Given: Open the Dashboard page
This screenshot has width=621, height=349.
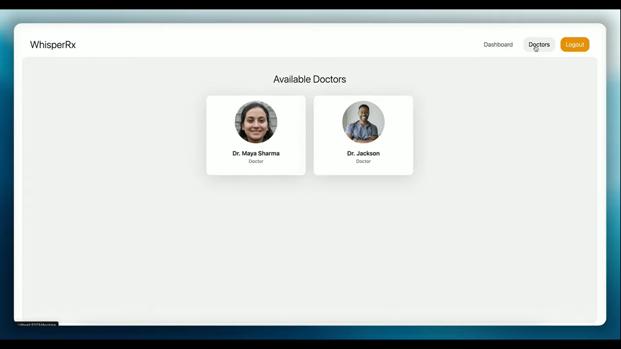Looking at the screenshot, I should coord(498,45).
